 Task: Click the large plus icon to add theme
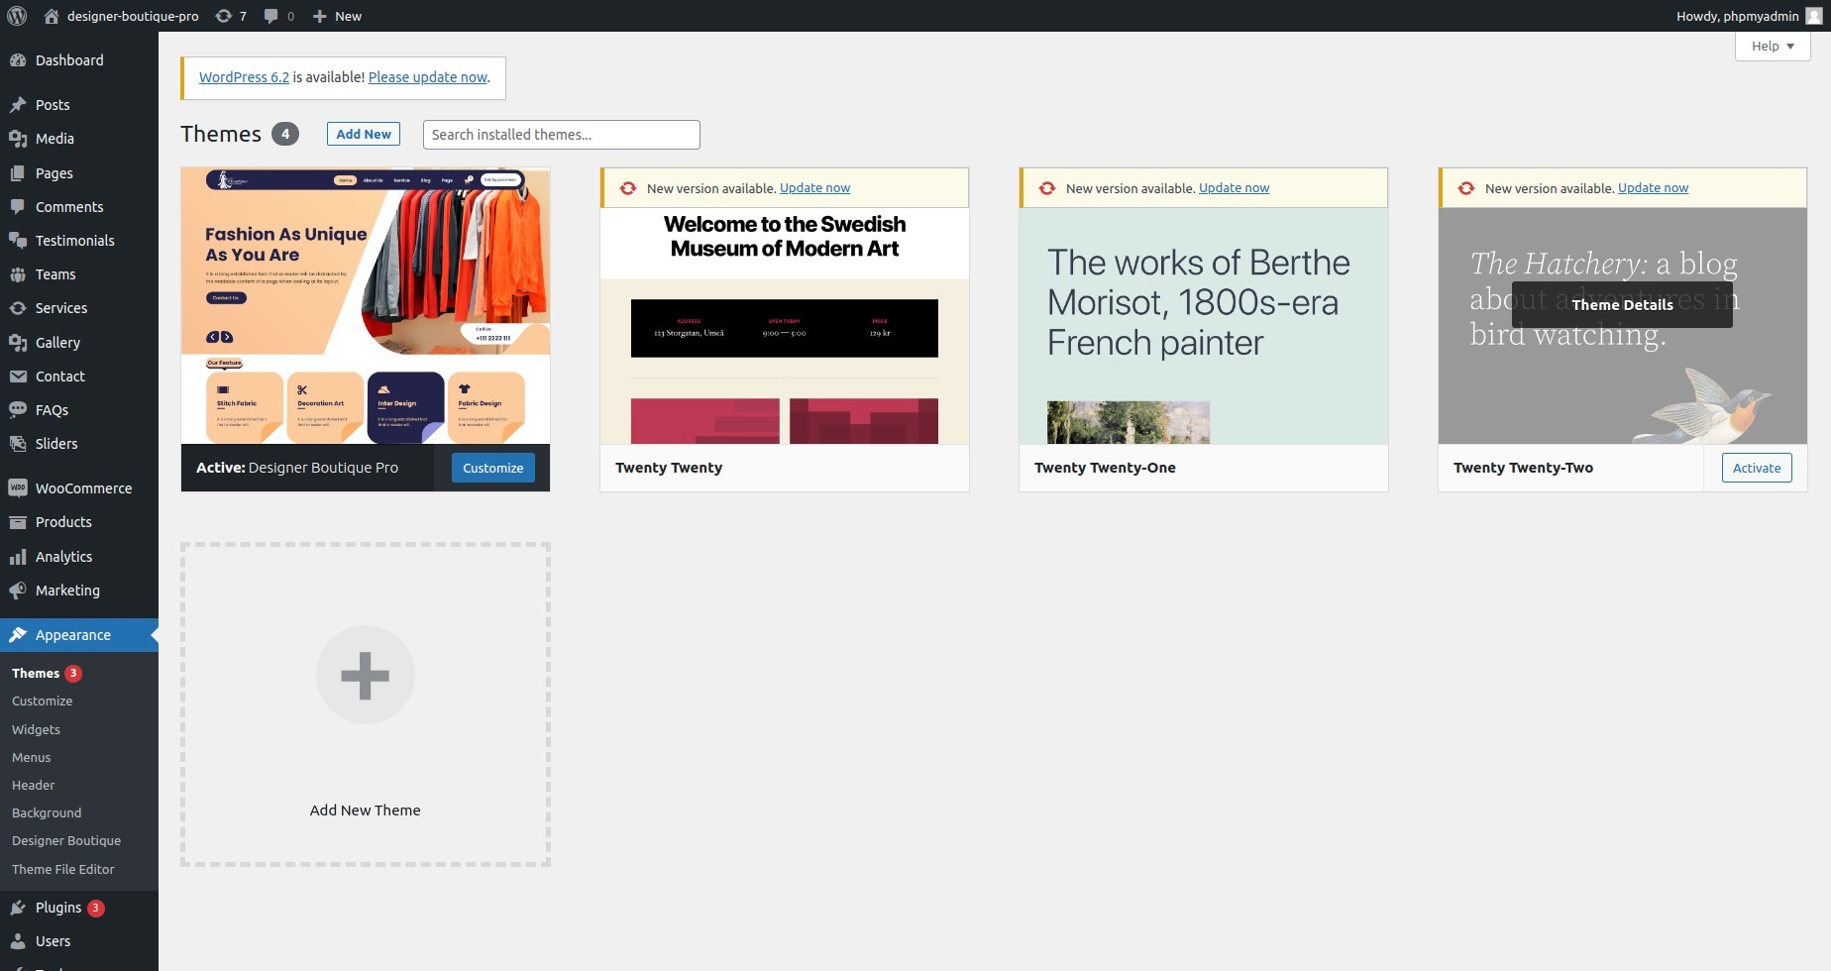click(366, 675)
